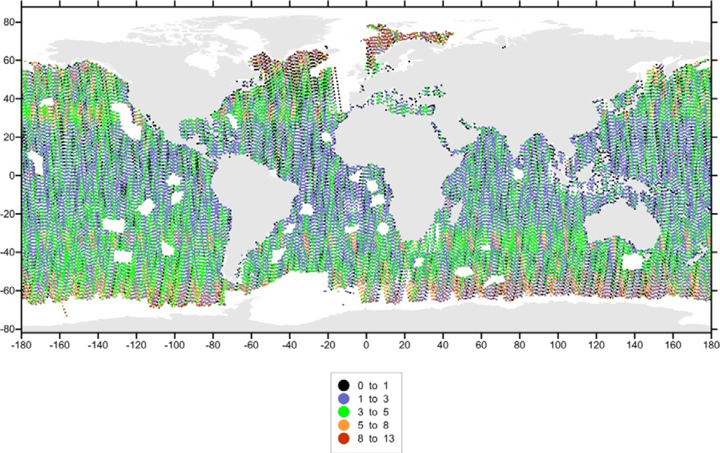720x453 pixels.
Task: Click the -40 latitude label on y-axis
Action: click(x=9, y=251)
